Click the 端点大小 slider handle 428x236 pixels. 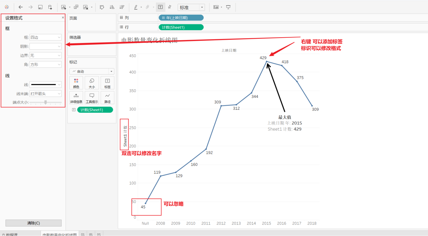point(45,102)
